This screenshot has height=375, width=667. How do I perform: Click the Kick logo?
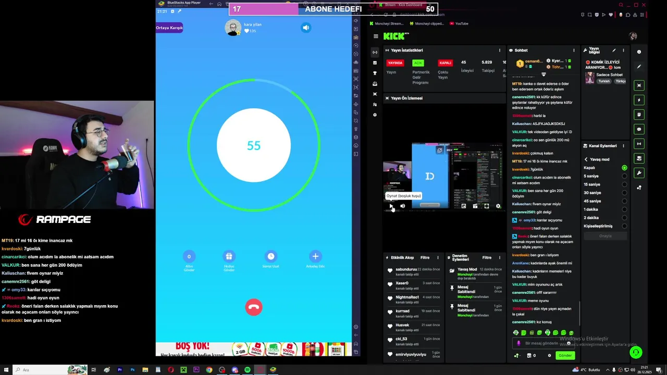[x=396, y=36]
